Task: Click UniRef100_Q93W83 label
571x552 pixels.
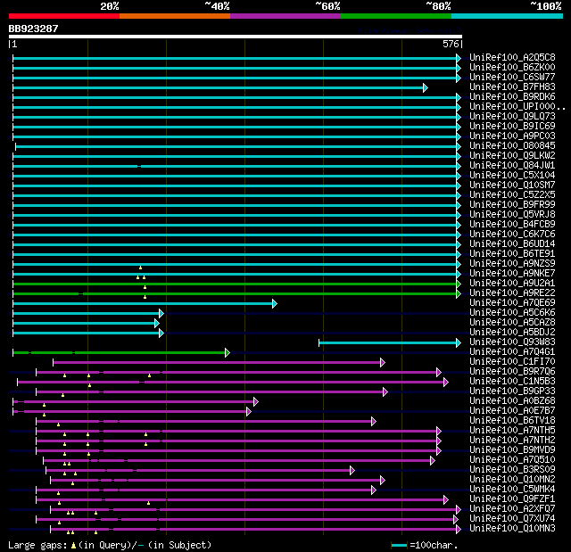Action: pyautogui.click(x=512, y=342)
